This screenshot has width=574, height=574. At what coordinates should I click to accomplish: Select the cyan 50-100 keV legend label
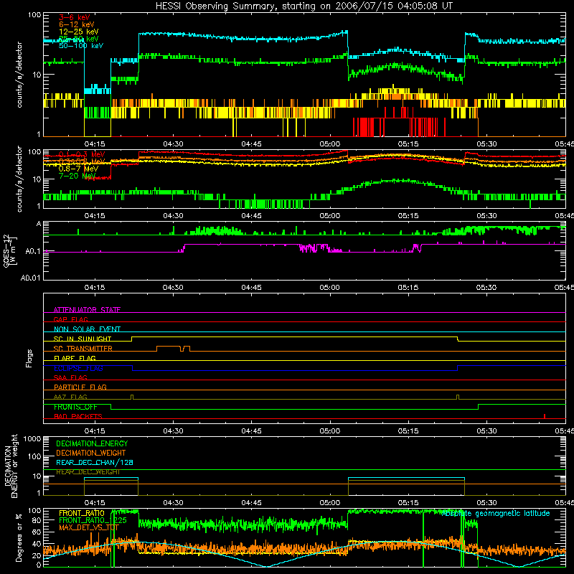click(81, 46)
